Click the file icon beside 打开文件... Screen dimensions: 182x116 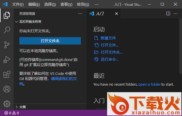(96, 45)
